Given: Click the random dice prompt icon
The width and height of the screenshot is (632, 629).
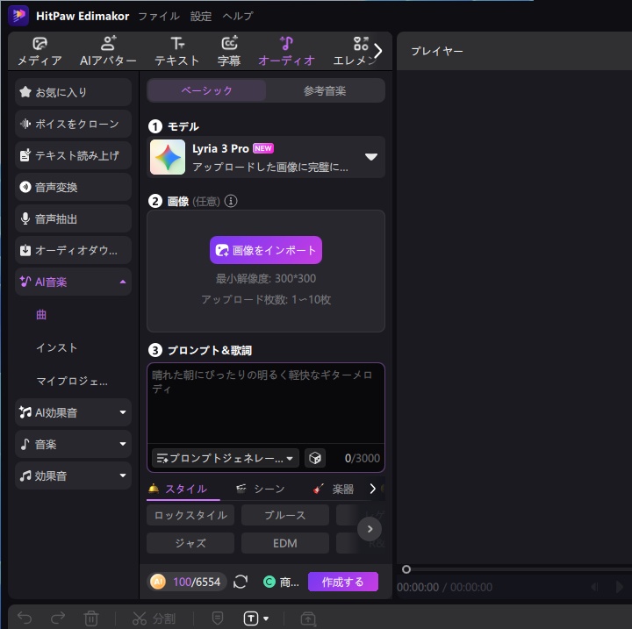Looking at the screenshot, I should [x=315, y=458].
